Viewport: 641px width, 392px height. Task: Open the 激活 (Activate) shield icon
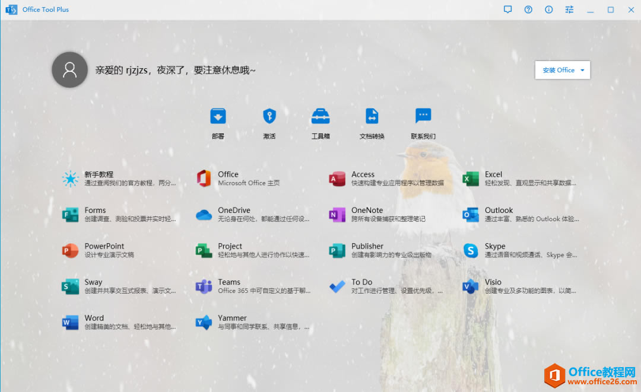point(269,116)
